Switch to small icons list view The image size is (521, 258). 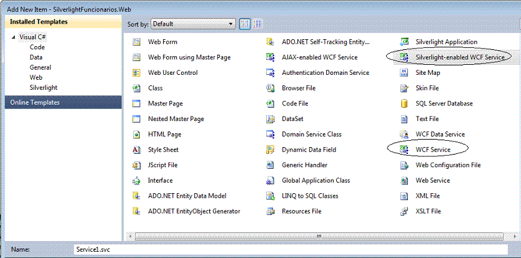257,24
